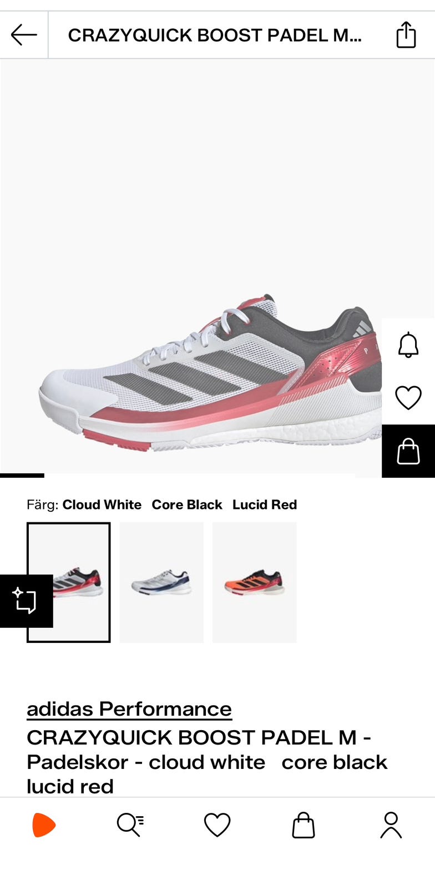Select the white navy shoe color variant
Viewport: 435px width, 889px height.
161,582
